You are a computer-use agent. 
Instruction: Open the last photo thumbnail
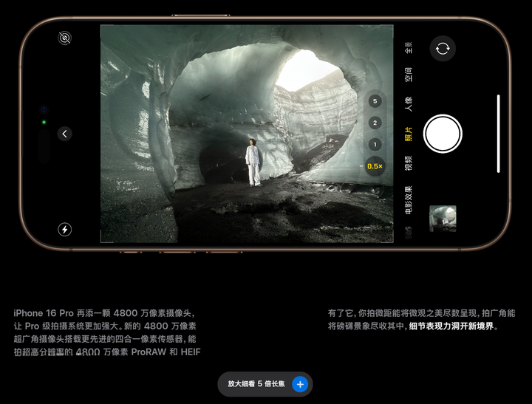(443, 219)
